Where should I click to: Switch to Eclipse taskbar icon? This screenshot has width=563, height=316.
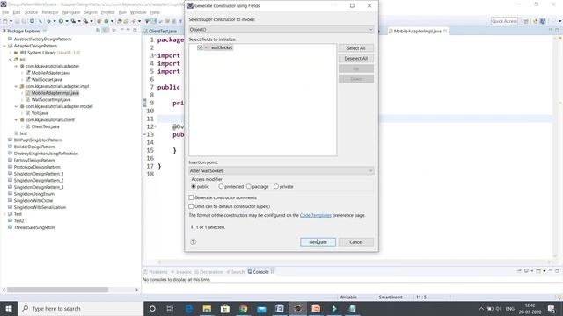coord(297,308)
